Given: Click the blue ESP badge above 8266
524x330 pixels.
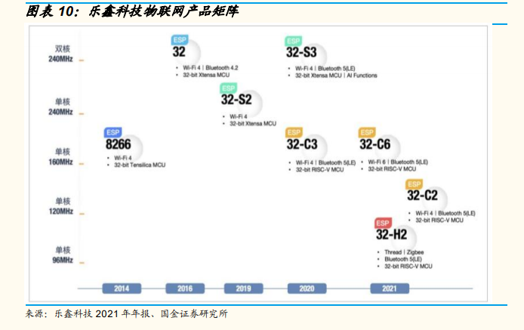Looking at the screenshot, I should (113, 132).
